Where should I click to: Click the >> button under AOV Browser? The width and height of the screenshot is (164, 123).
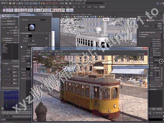click(x=15, y=61)
